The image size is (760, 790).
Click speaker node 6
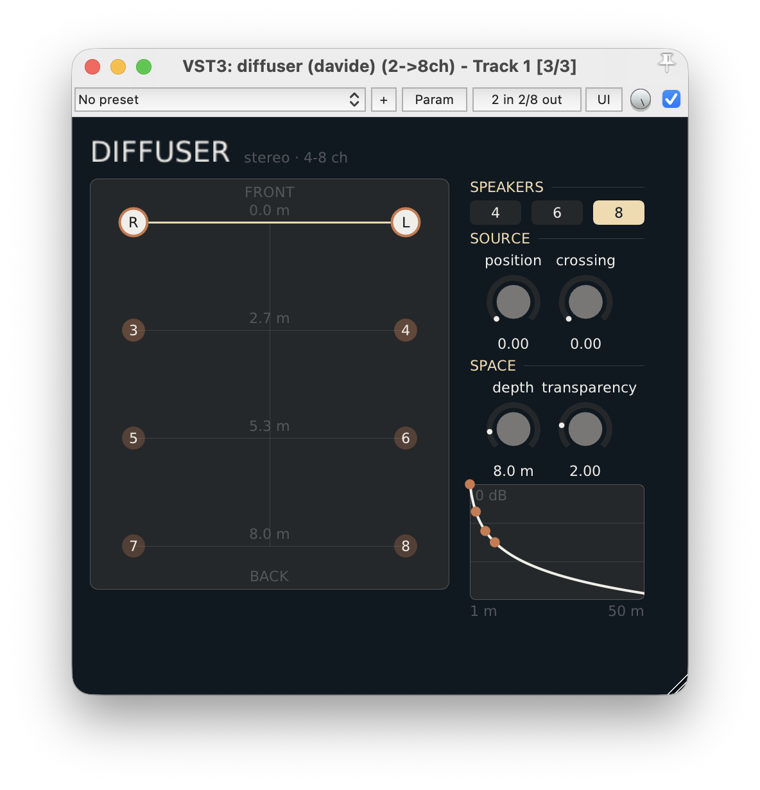(406, 438)
